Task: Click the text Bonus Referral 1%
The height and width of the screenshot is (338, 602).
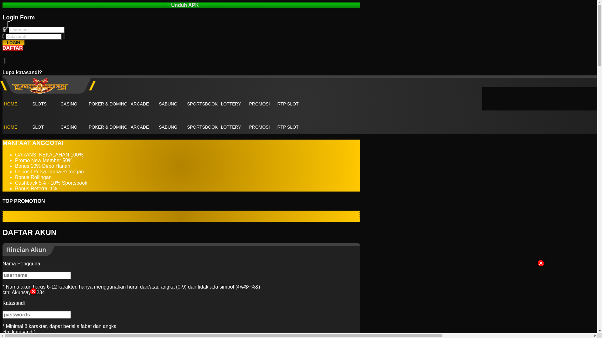Action: point(36,188)
